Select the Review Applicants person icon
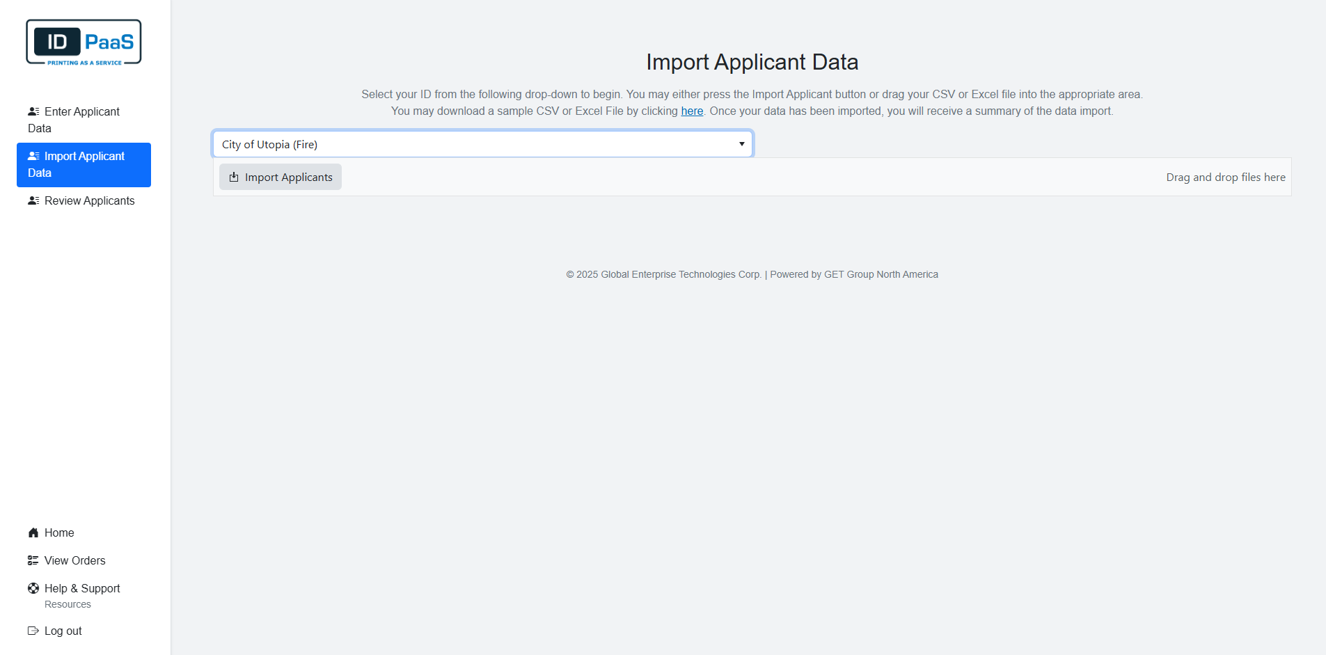The height and width of the screenshot is (655, 1326). point(33,200)
